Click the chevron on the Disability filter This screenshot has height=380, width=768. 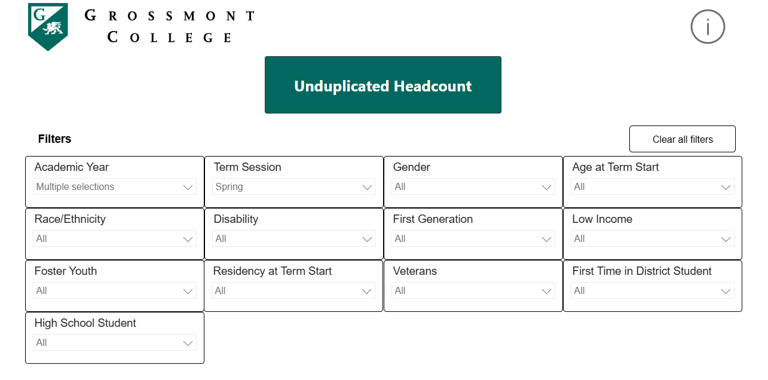pyautogui.click(x=367, y=238)
